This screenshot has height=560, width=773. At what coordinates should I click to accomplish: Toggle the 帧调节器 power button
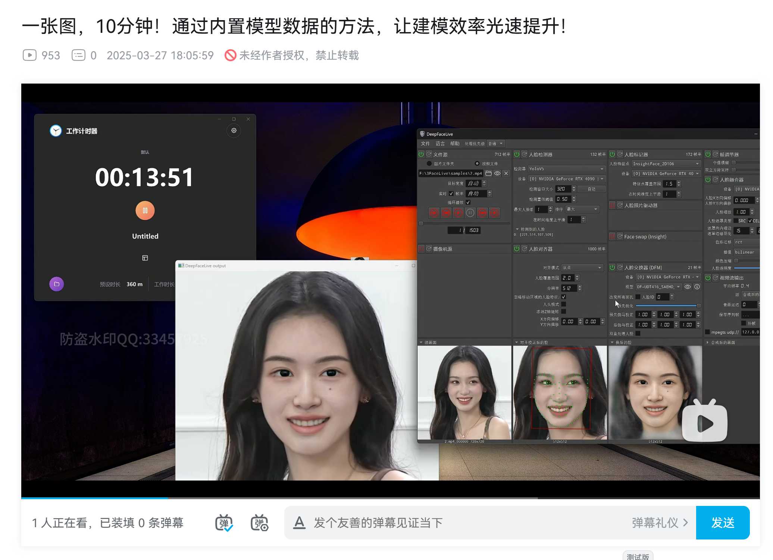(x=708, y=154)
